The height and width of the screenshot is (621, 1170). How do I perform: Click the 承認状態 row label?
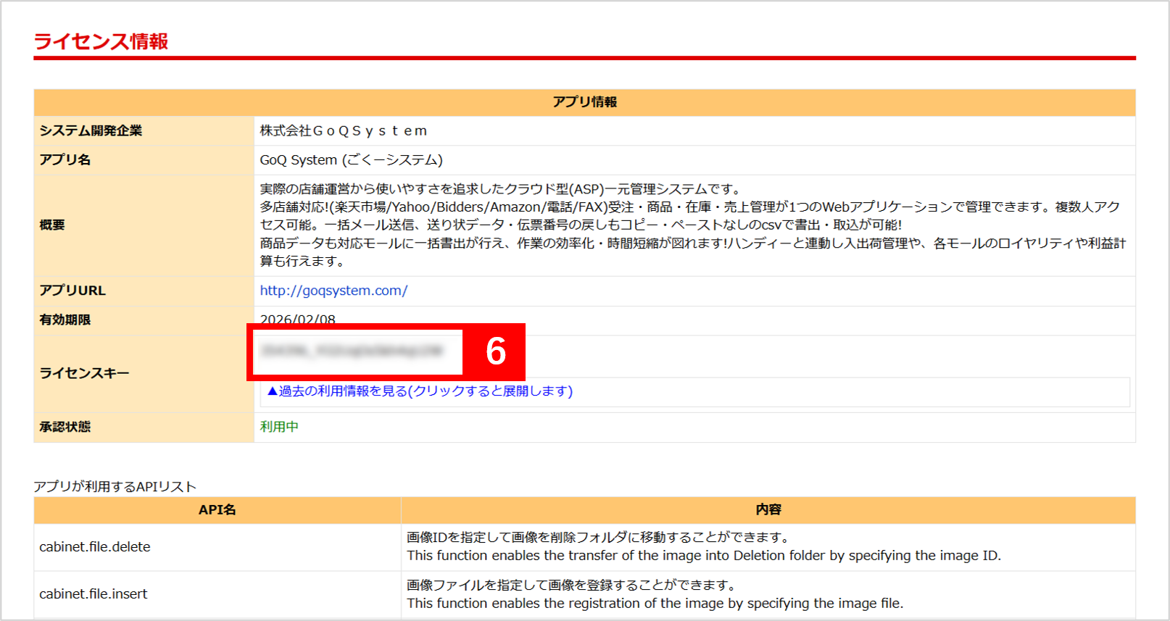tap(65, 427)
